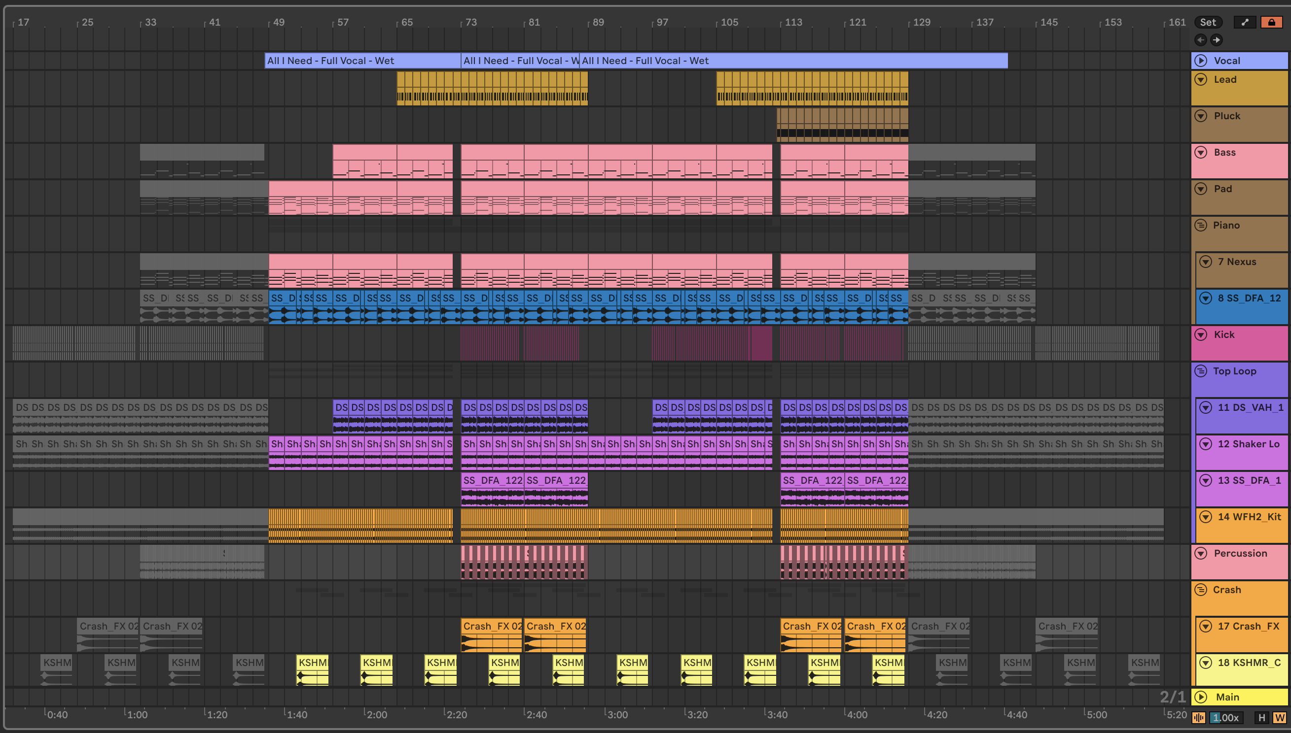Image resolution: width=1291 pixels, height=733 pixels.
Task: Toggle the W optimize width button
Action: pos(1279,717)
